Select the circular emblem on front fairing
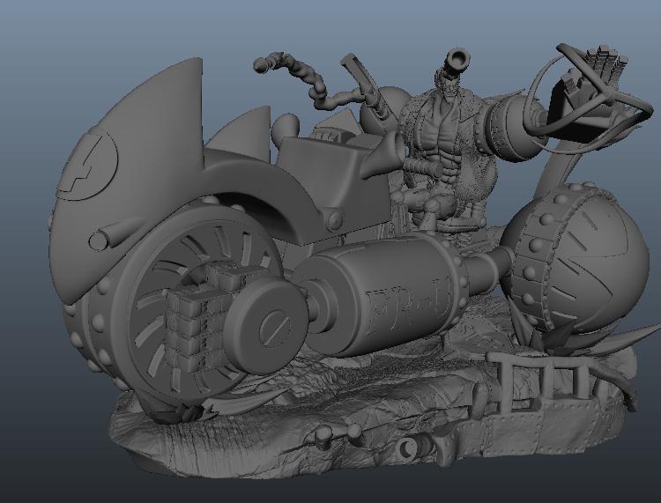Screen dimensions: 661x503 click(87, 167)
